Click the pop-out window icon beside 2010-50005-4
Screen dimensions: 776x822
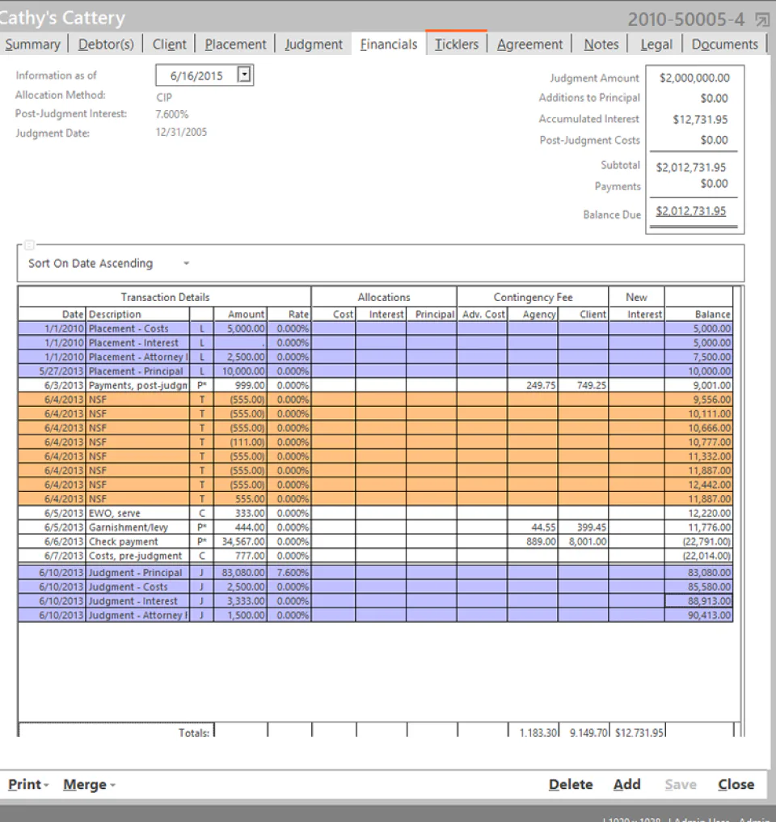tap(762, 20)
